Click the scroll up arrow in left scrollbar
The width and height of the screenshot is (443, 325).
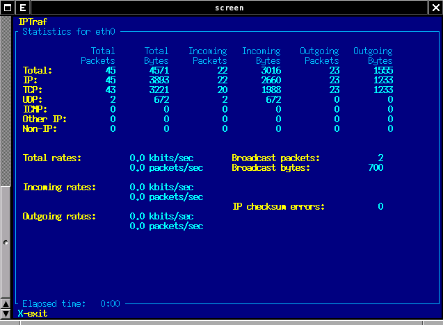pos(6,304)
